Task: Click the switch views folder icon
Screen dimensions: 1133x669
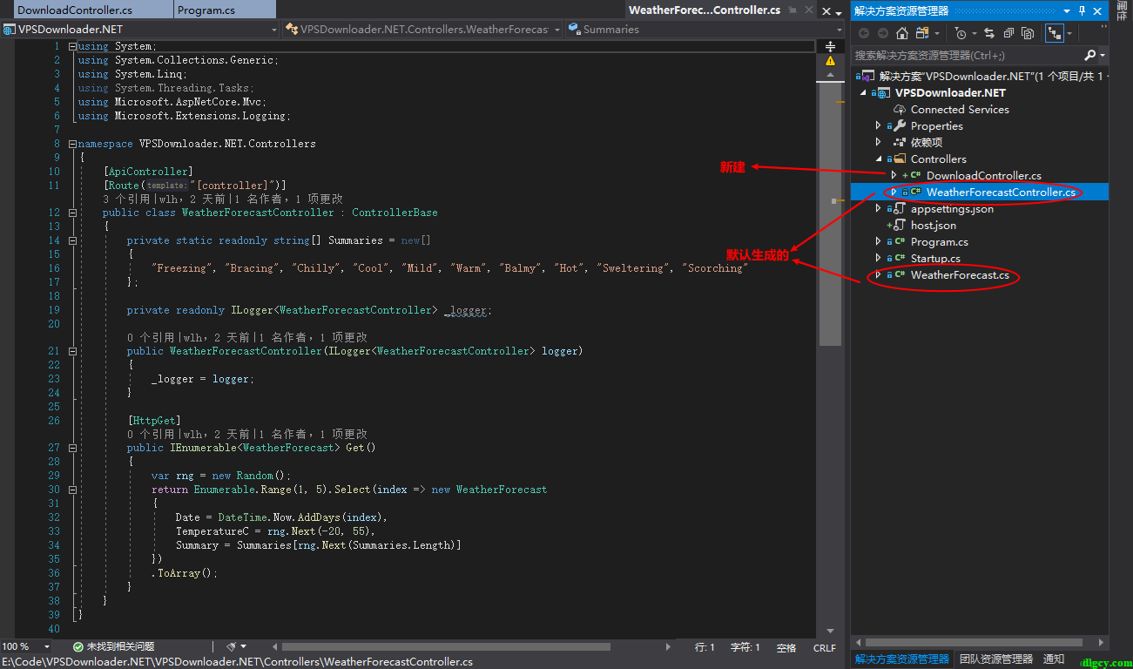Action: (922, 33)
